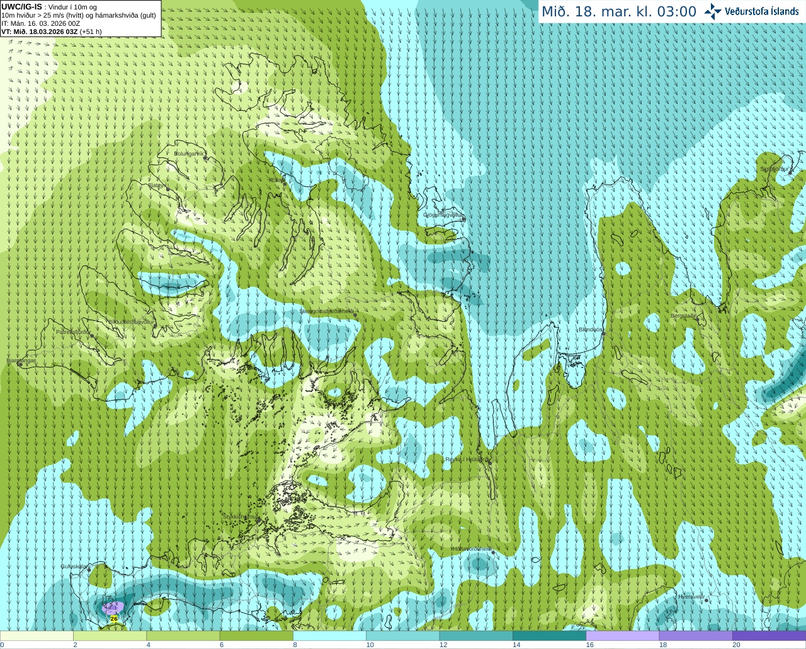Click the Bjargtangar station label
This screenshot has width=806, height=649.
21,361
